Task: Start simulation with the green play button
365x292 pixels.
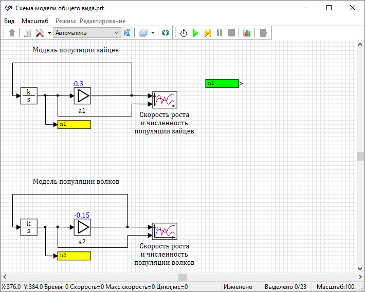Action: (x=195, y=33)
